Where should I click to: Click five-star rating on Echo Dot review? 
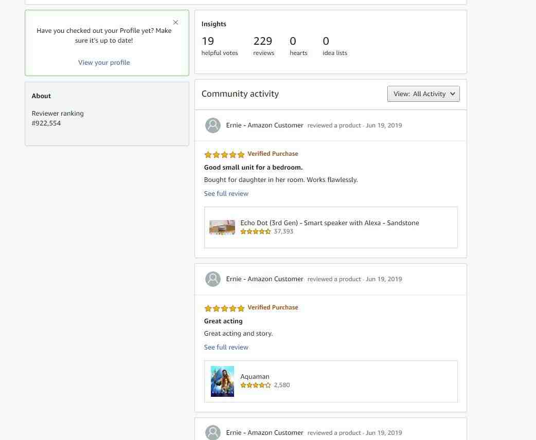coord(224,154)
